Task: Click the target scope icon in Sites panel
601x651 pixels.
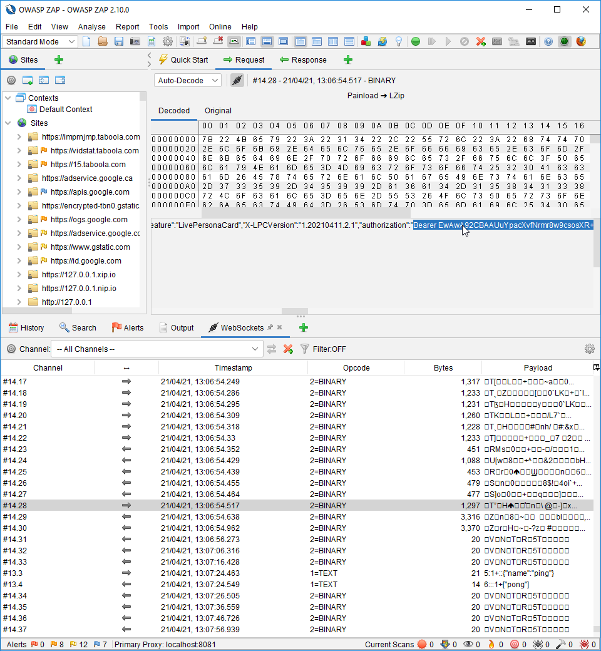Action: (11, 80)
